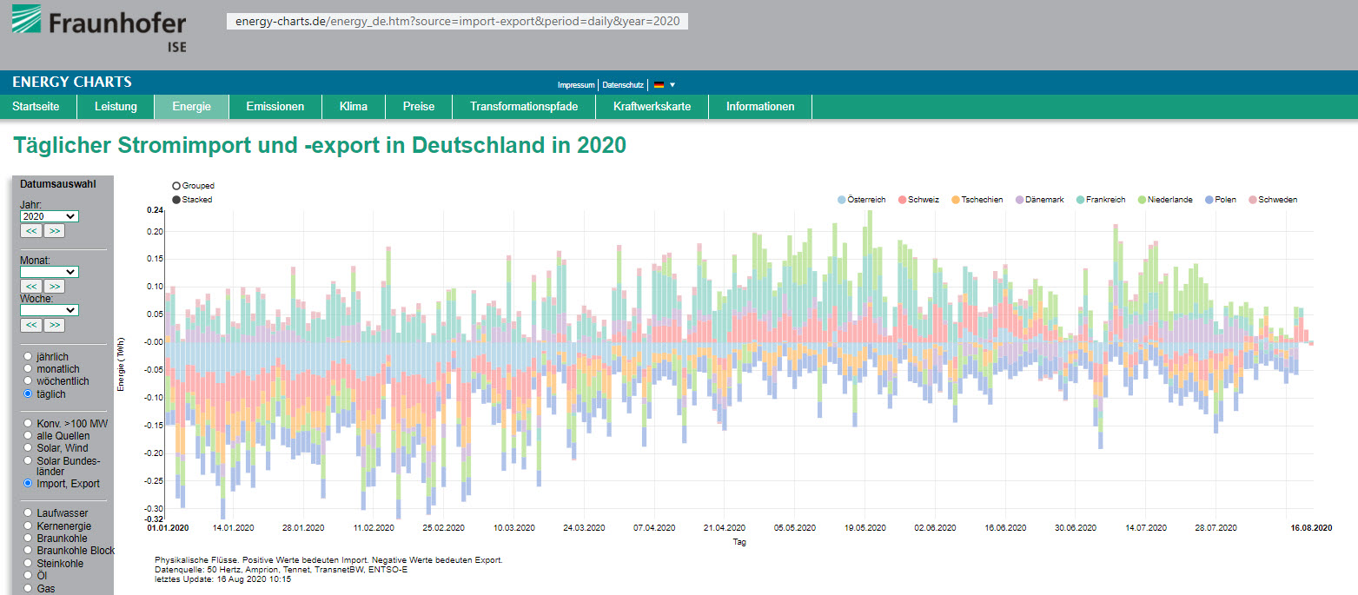Toggle the Schweiz legend marker
The height and width of the screenshot is (595, 1358).
[x=903, y=200]
